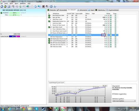Click the minus icon in Write Error Rate row
This screenshot has height=111, width=139.
[107, 47]
